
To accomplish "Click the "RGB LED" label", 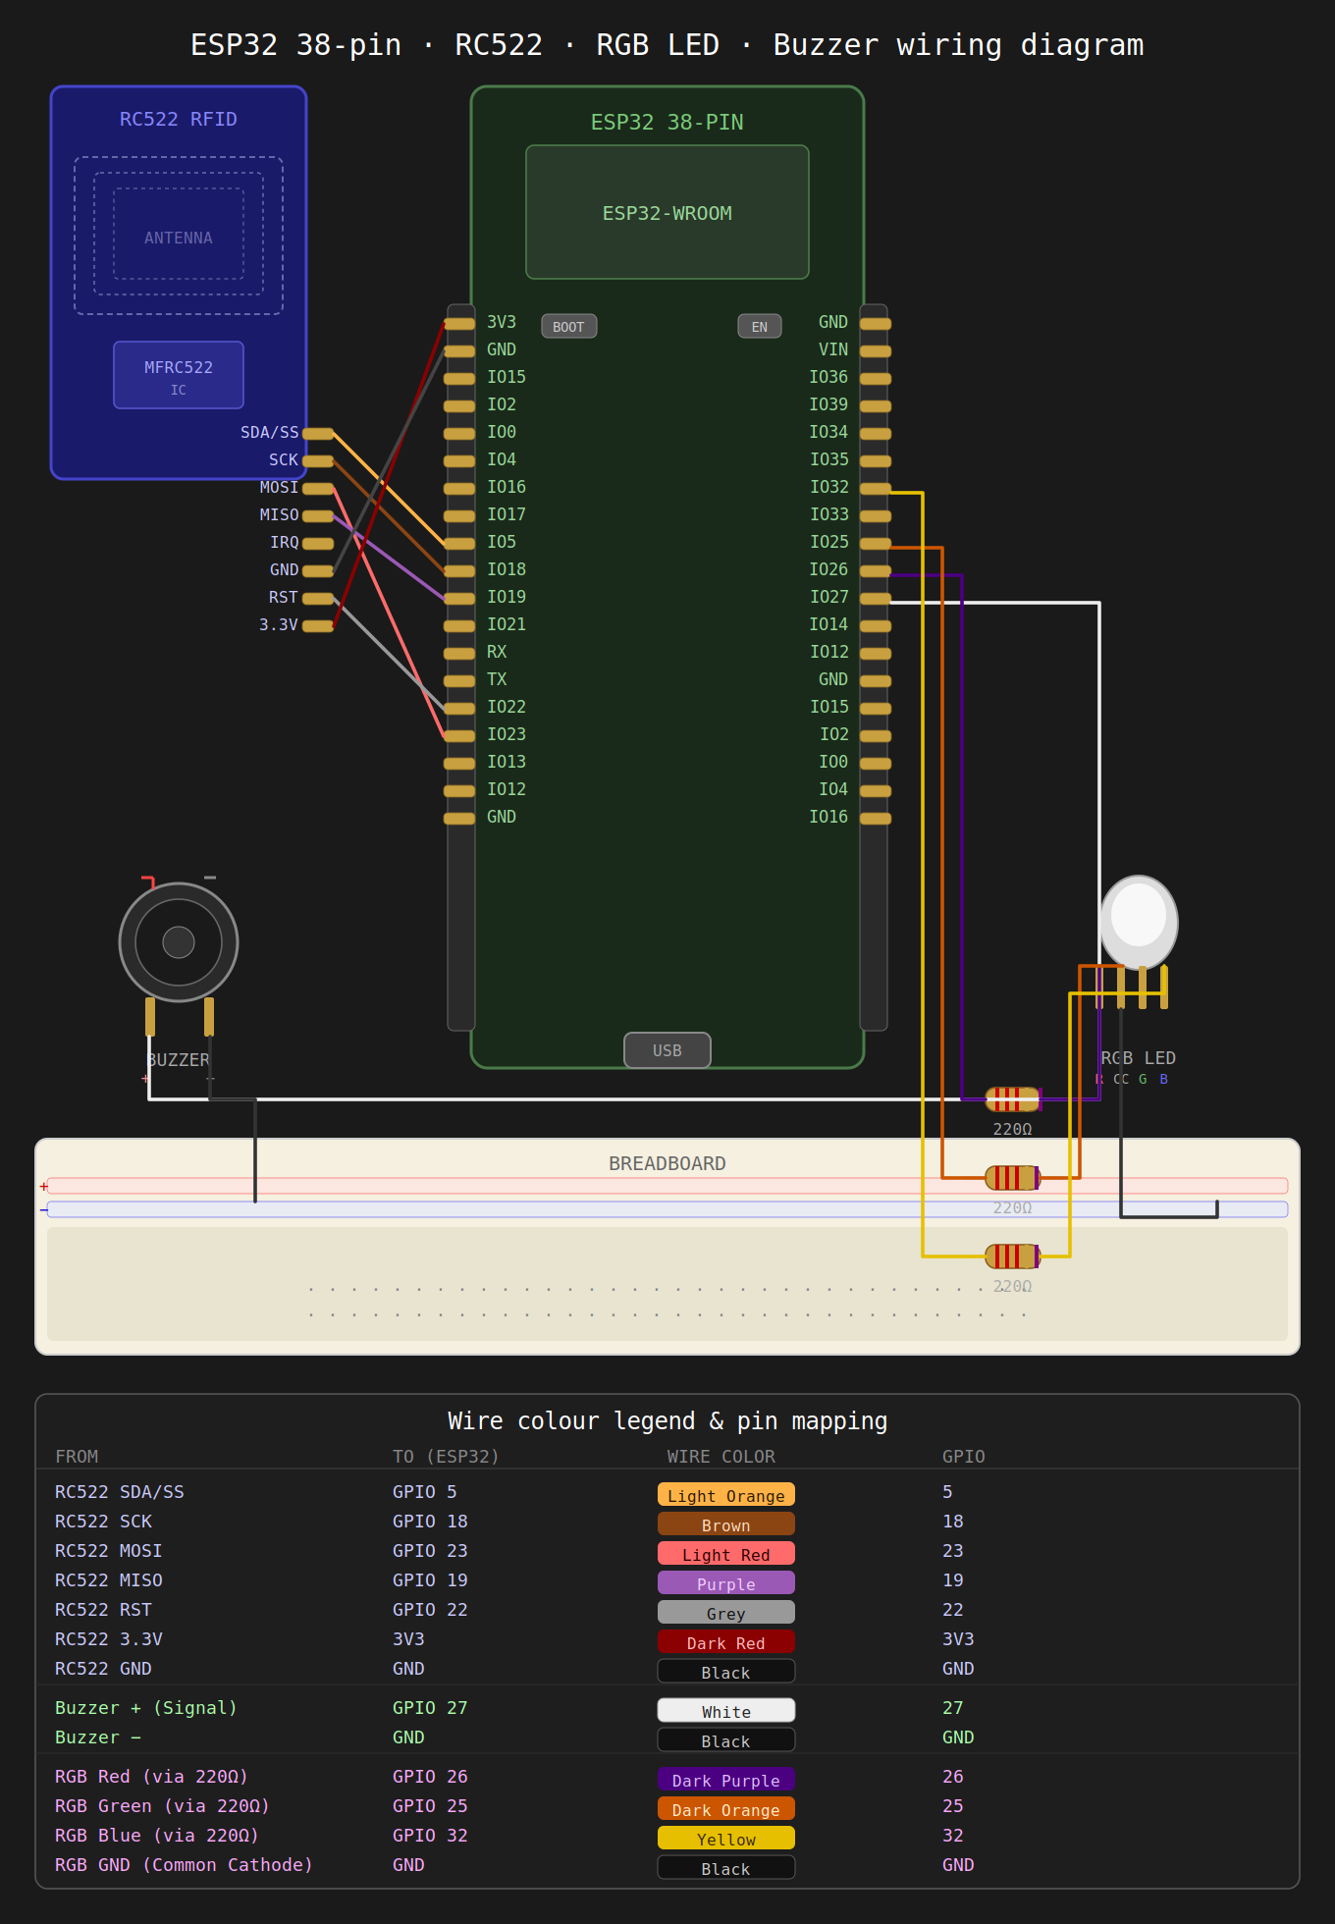I will [x=1139, y=1058].
